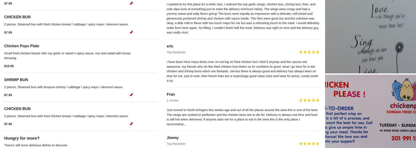This screenshot has height=148, width=416.
Task: Click the chili pepper icon at the top item
Action: [131, 3]
